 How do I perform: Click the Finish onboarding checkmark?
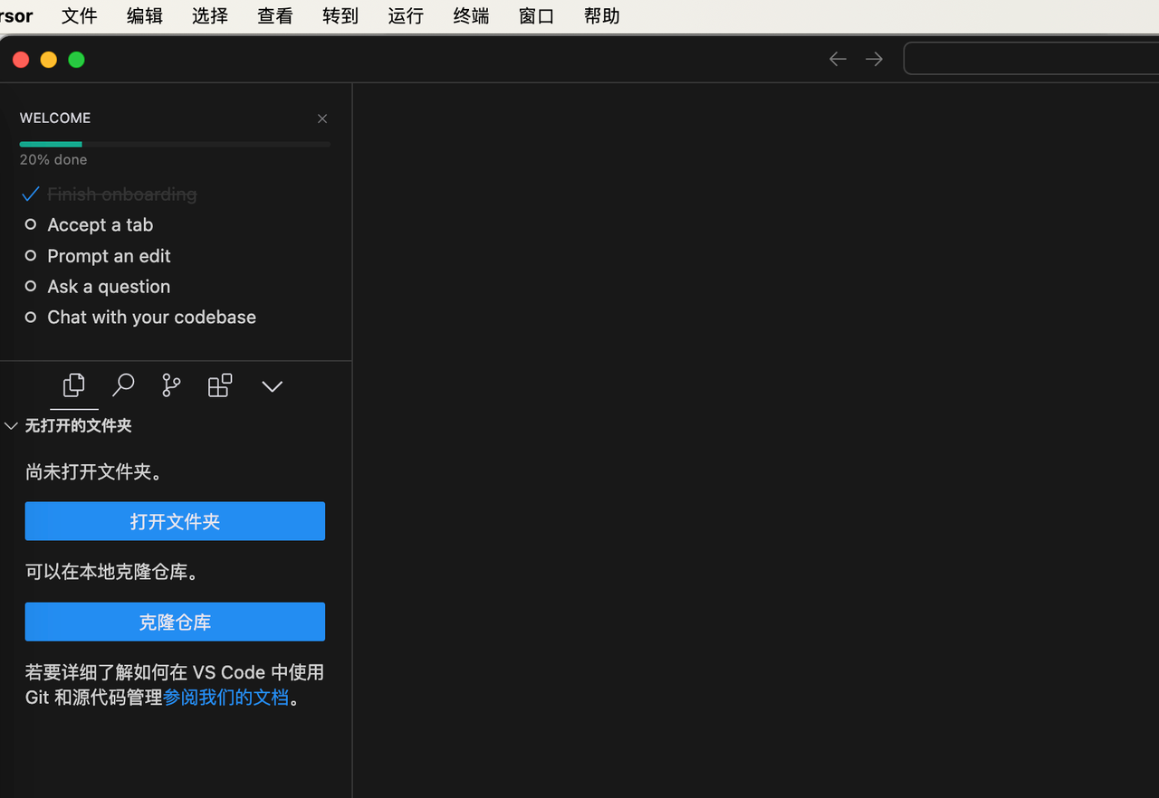(31, 194)
